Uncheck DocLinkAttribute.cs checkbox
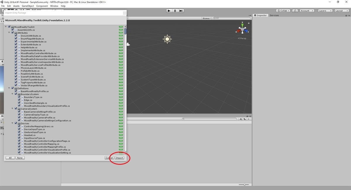This screenshot has width=351, height=190. (x=16, y=36)
